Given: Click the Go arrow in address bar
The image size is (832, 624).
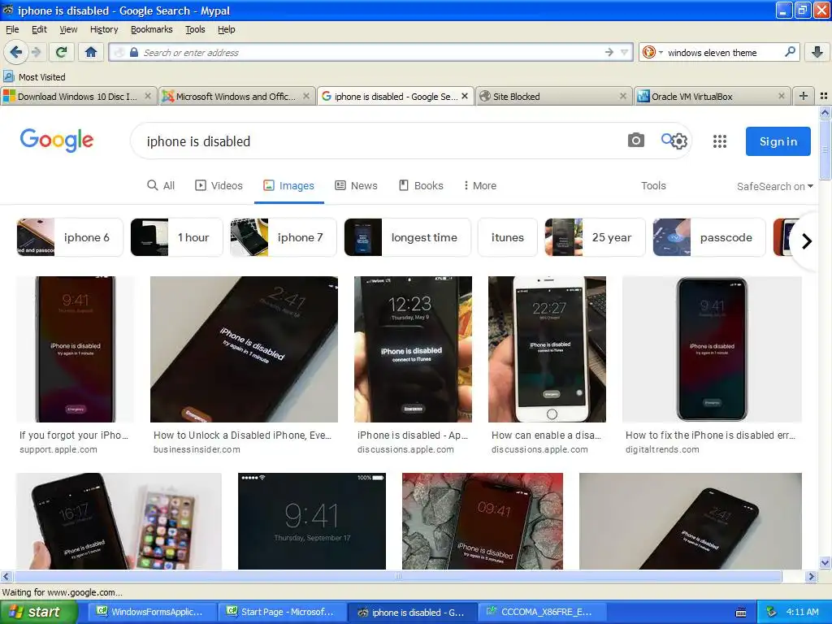Looking at the screenshot, I should 609,52.
